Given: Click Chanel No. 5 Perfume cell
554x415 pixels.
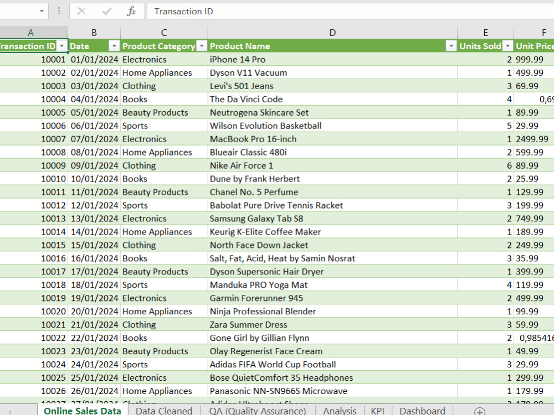Looking at the screenshot, I should [x=332, y=192].
